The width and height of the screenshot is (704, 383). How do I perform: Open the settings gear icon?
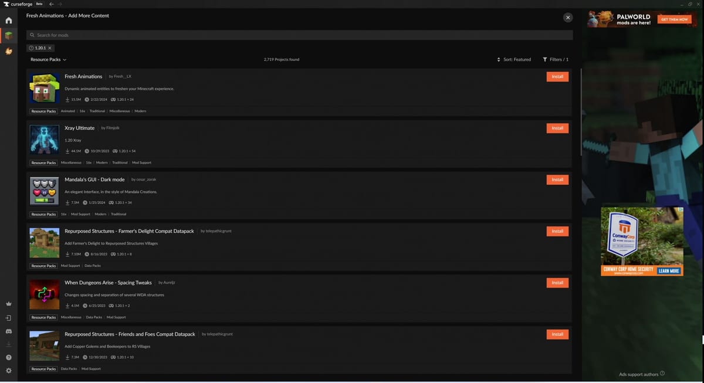[8, 371]
